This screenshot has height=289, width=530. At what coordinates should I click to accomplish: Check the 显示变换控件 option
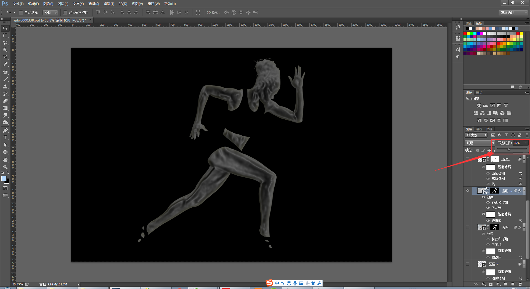tap(65, 12)
